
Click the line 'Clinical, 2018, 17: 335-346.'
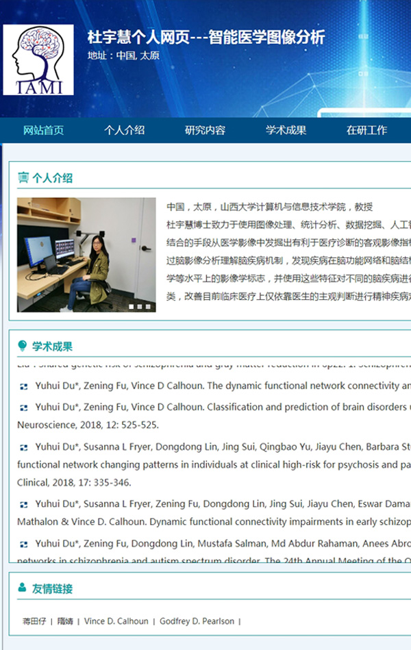pos(74,482)
